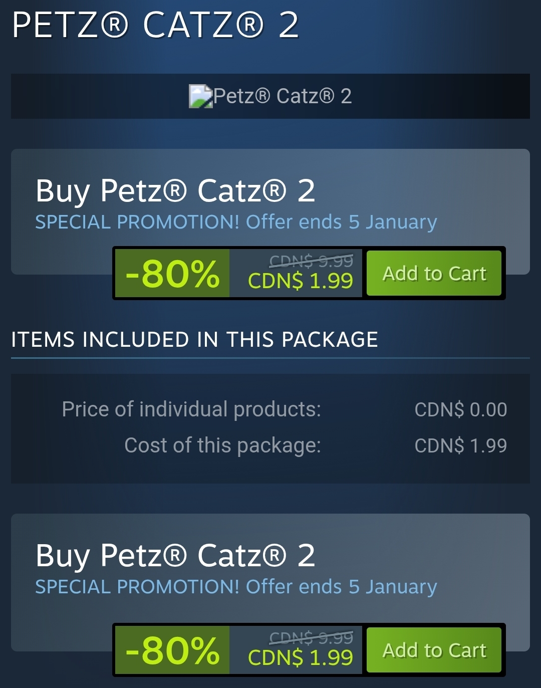Add the first Petz Catz 2 listing to cart
The width and height of the screenshot is (541, 688).
coord(434,274)
